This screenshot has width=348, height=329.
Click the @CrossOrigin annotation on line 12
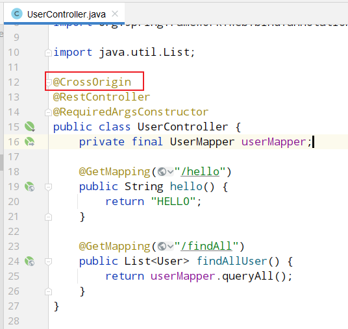pyautogui.click(x=92, y=82)
